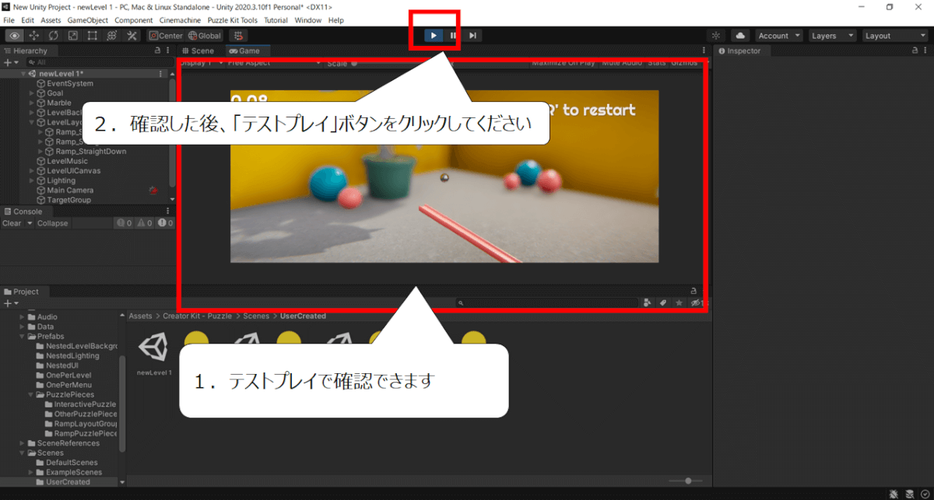The image size is (934, 500).
Task: Go to Creator Kit - Puzzle breadcrumb
Action: point(198,316)
